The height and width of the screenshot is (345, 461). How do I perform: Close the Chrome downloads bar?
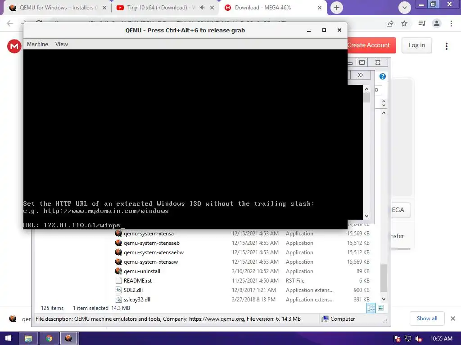coord(453,318)
